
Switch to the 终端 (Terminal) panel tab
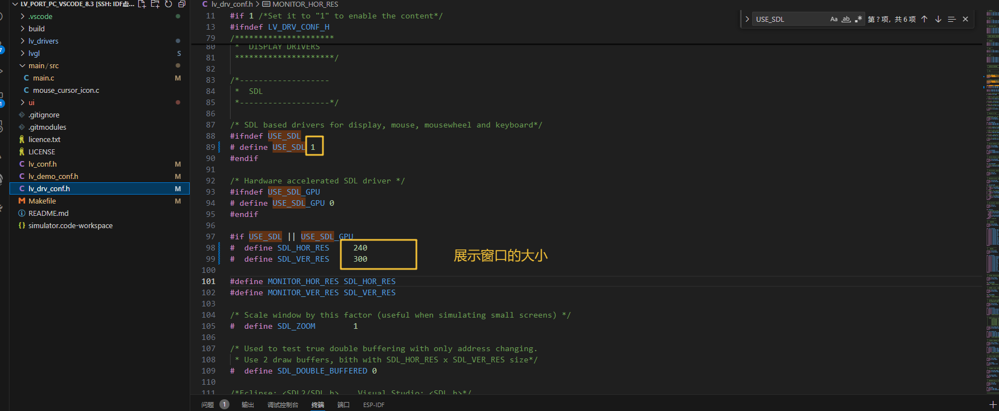(x=318, y=405)
